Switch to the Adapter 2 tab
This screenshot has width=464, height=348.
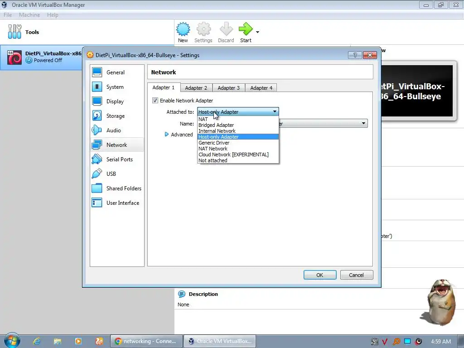[196, 88]
